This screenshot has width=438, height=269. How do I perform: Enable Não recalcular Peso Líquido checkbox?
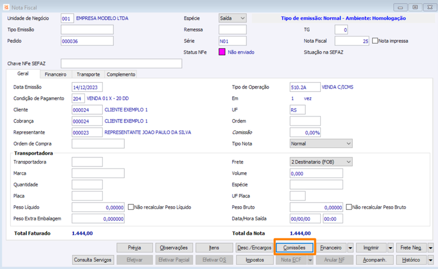(131, 207)
